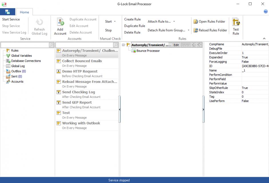The width and height of the screenshot is (269, 183).
Task: Click Edit button on Autoreply component
Action: tap(176, 45)
